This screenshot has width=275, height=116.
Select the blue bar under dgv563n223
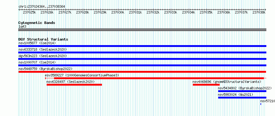click(142, 59)
